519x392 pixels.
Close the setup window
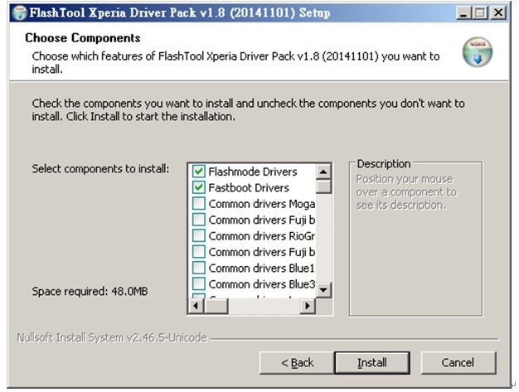[497, 13]
